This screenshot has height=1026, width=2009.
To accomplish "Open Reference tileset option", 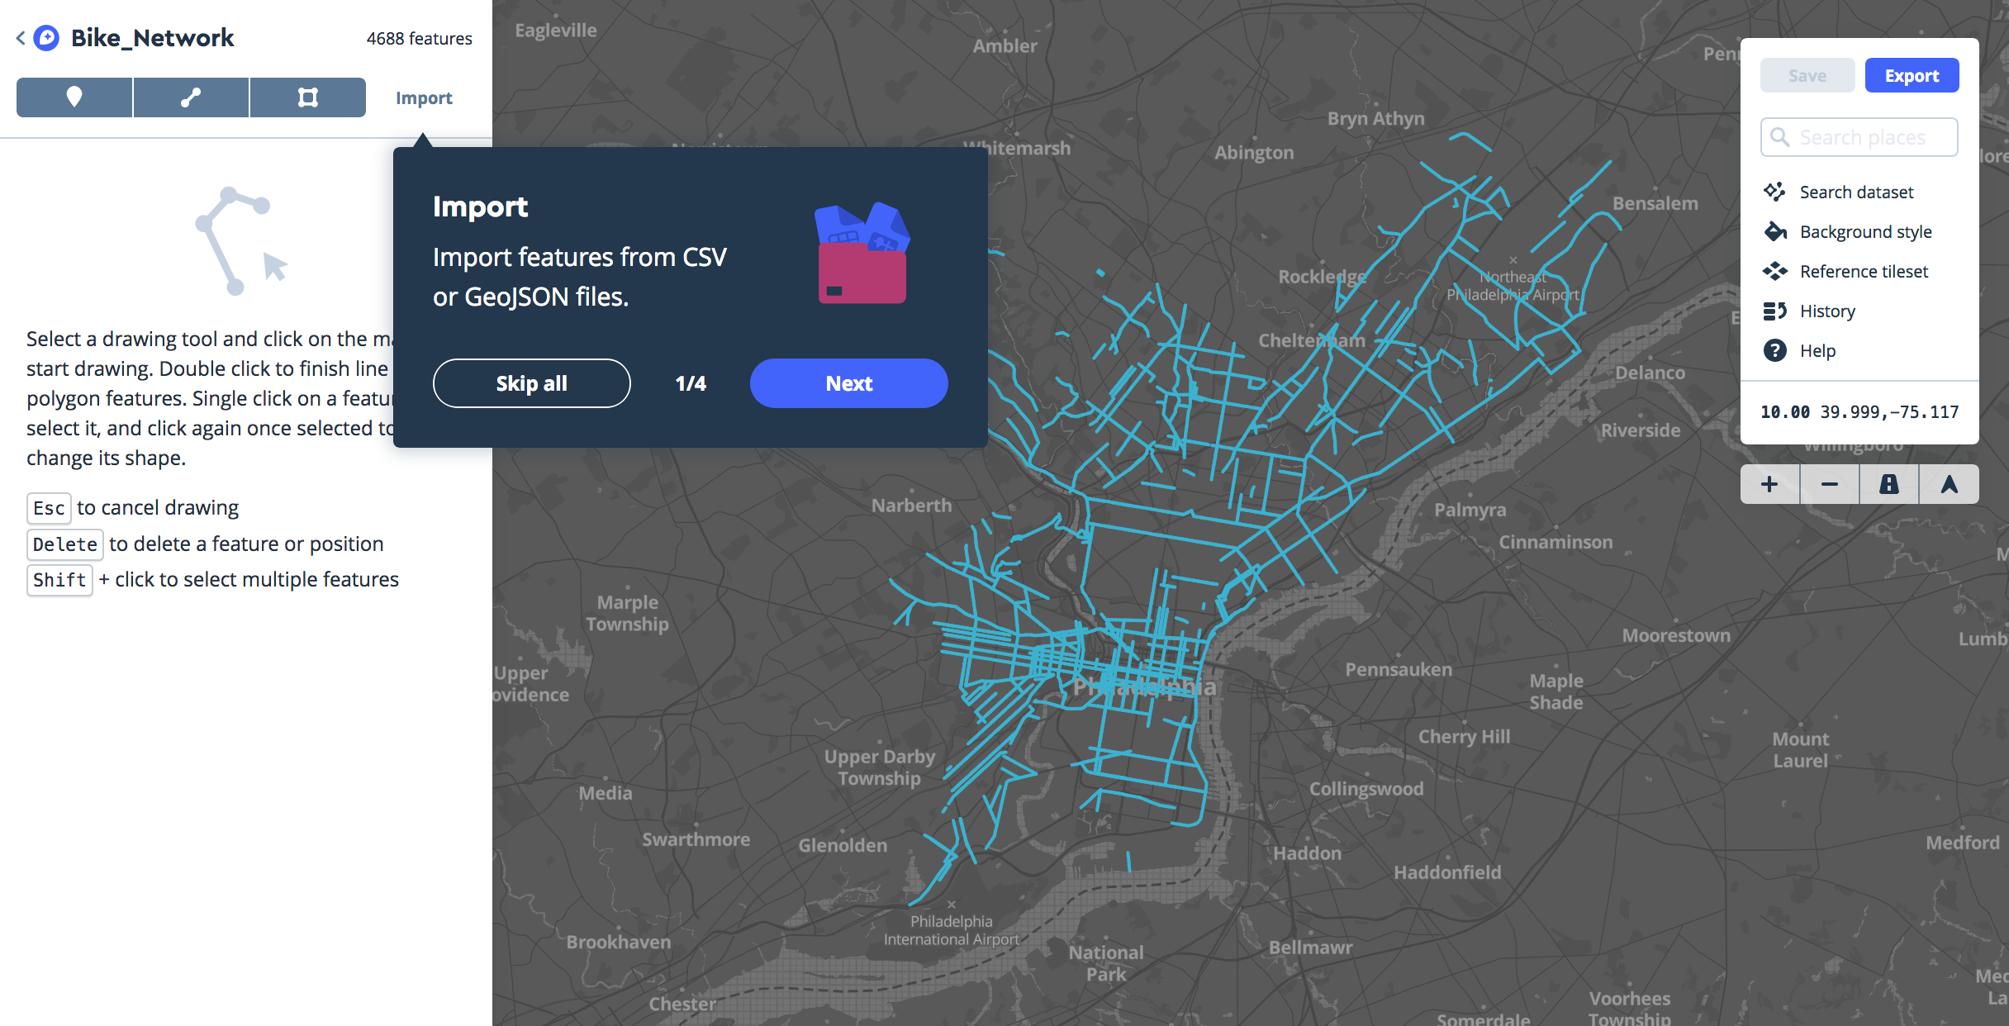I will (x=1864, y=271).
